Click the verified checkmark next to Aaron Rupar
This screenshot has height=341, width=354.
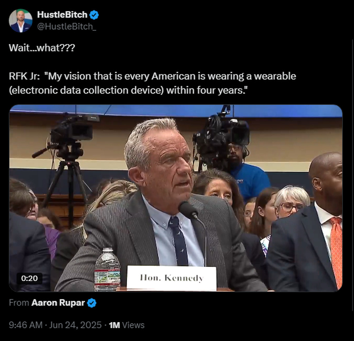[92, 303]
